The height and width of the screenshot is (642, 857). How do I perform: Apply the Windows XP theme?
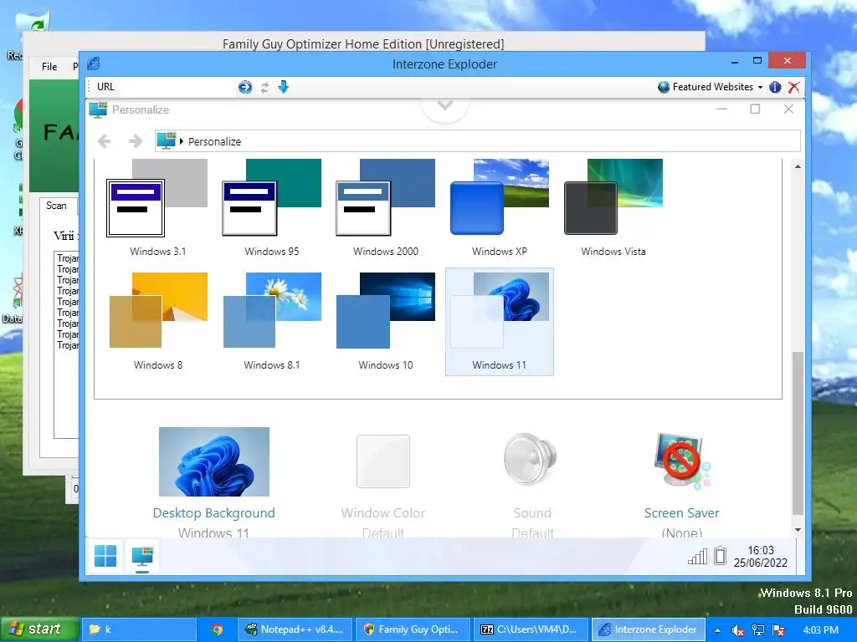499,207
